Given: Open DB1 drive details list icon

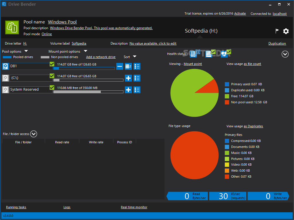Looking at the screenshot, I should (x=137, y=66).
